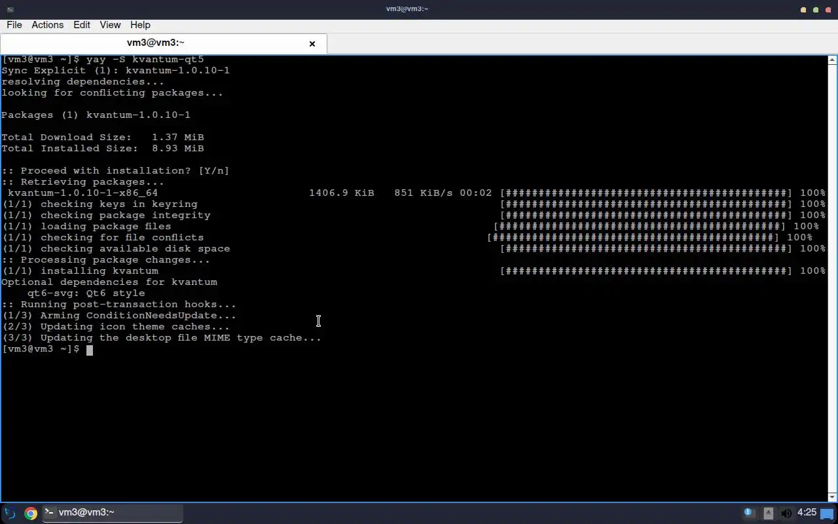Click 'loading package files' line
This screenshot has width=838, height=524.
[x=86, y=226]
